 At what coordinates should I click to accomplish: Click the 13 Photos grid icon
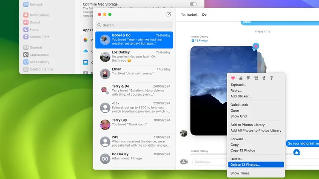point(193,40)
